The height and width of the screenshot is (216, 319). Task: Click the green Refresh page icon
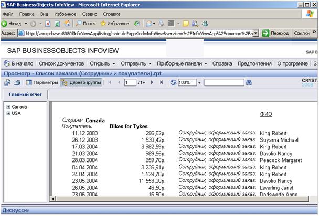[57, 24]
